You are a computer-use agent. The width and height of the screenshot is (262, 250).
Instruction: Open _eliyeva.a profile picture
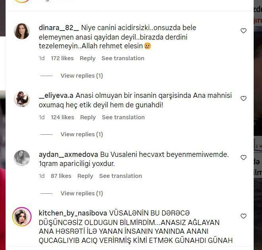click(x=22, y=99)
